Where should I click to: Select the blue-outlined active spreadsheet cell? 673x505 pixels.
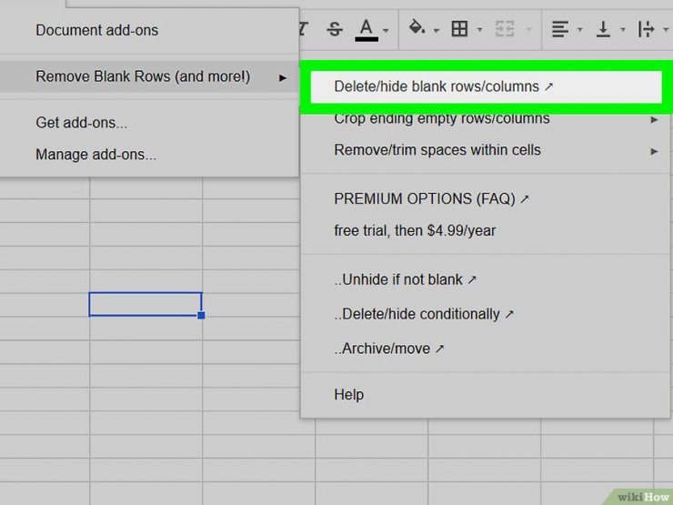[x=146, y=305]
